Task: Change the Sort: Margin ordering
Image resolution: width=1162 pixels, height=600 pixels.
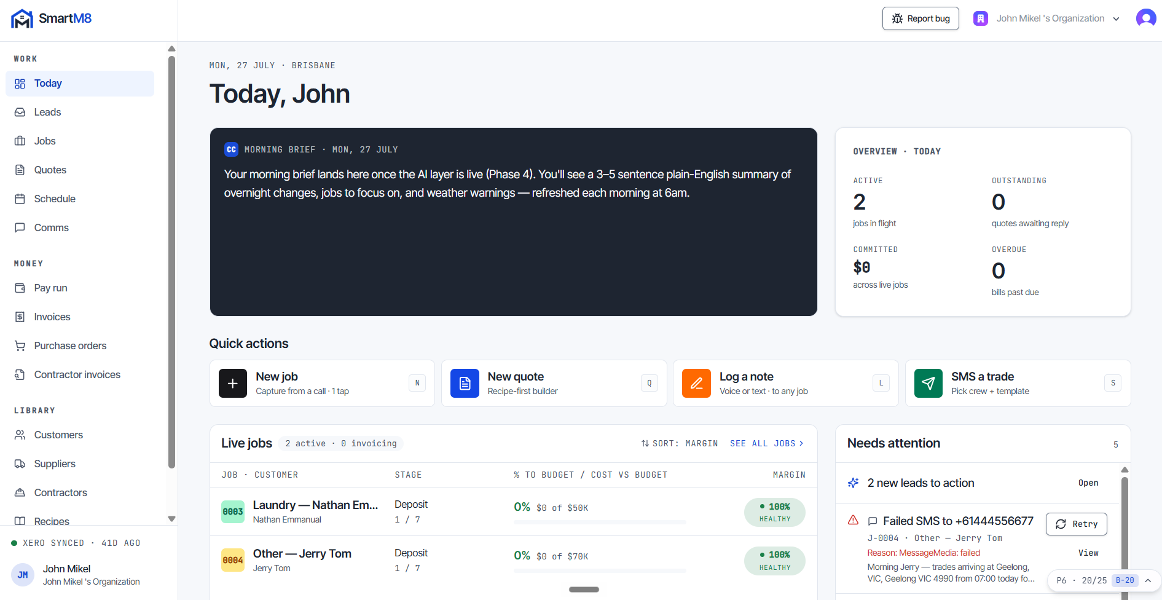Action: coord(680,443)
